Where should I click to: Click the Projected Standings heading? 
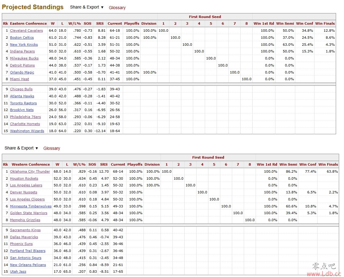point(33,7)
